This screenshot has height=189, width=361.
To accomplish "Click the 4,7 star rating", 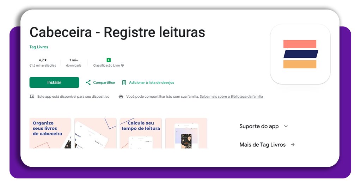I will pyautogui.click(x=43, y=60).
